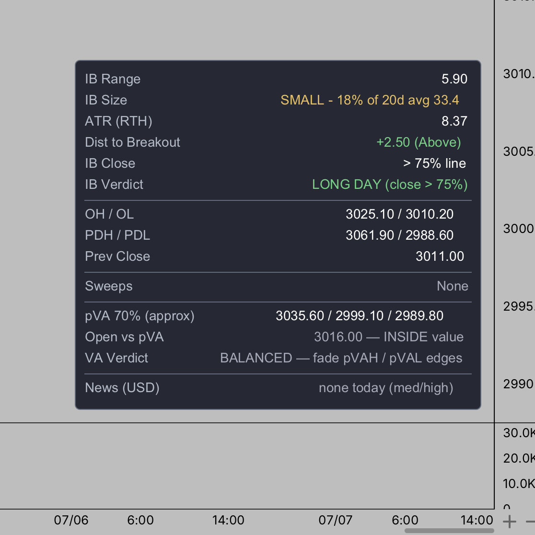Click the VA Verdict label
Image resolution: width=535 pixels, height=535 pixels.
116,358
